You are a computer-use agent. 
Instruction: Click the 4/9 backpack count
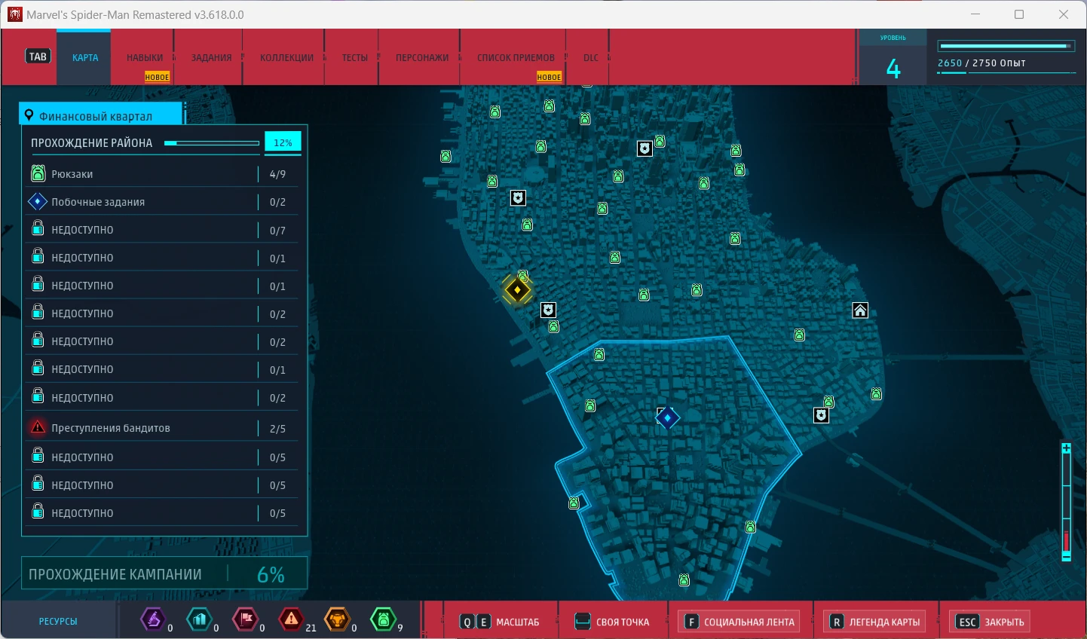pos(277,174)
